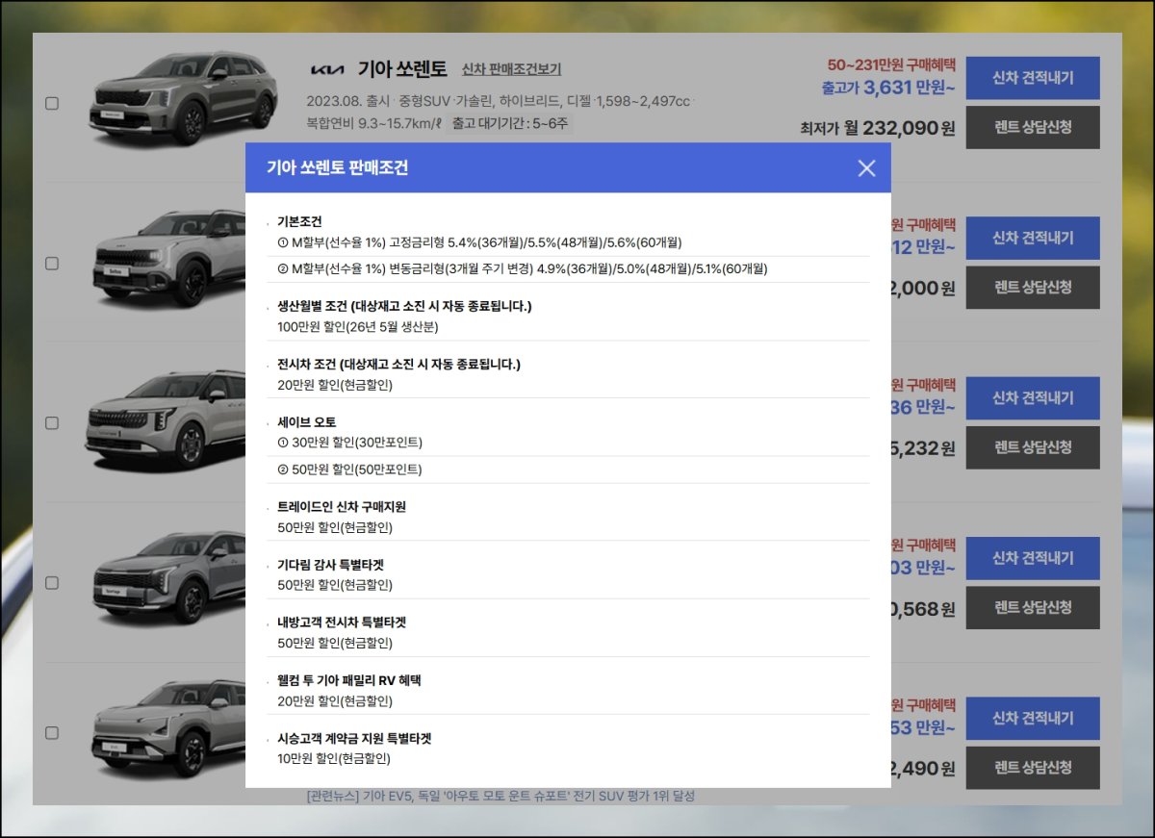Viewport: 1155px width, 838px height.
Task: Click the 복합연비 9.3~15.7km/ℓ text
Action: (x=373, y=123)
